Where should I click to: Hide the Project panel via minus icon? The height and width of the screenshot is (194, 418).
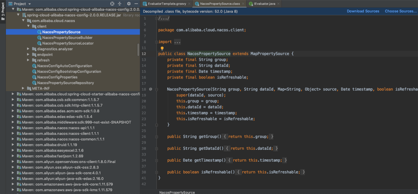(136, 4)
